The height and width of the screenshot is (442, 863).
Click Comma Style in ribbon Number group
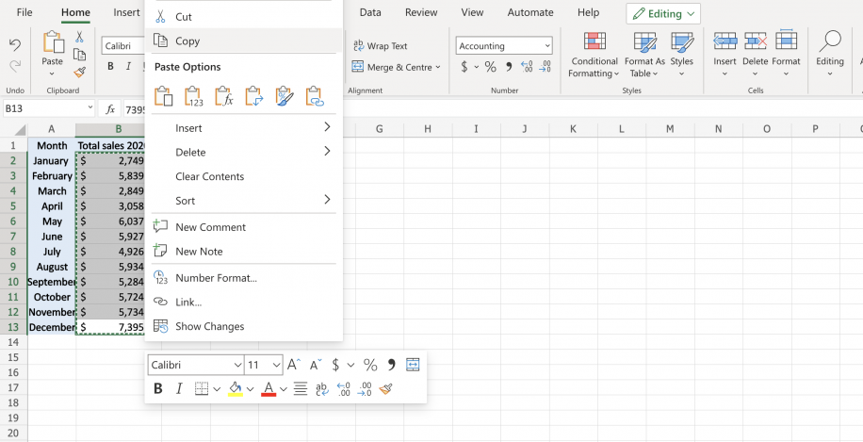pyautogui.click(x=509, y=67)
